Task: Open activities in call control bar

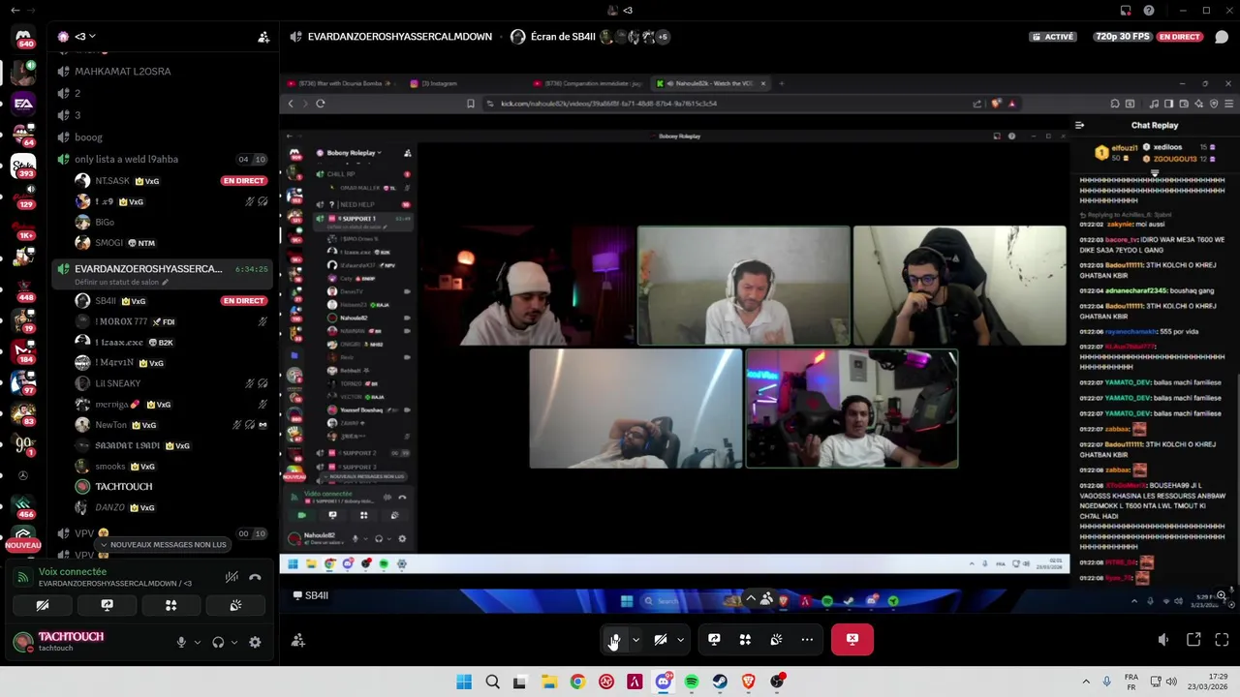Action: pos(745,639)
